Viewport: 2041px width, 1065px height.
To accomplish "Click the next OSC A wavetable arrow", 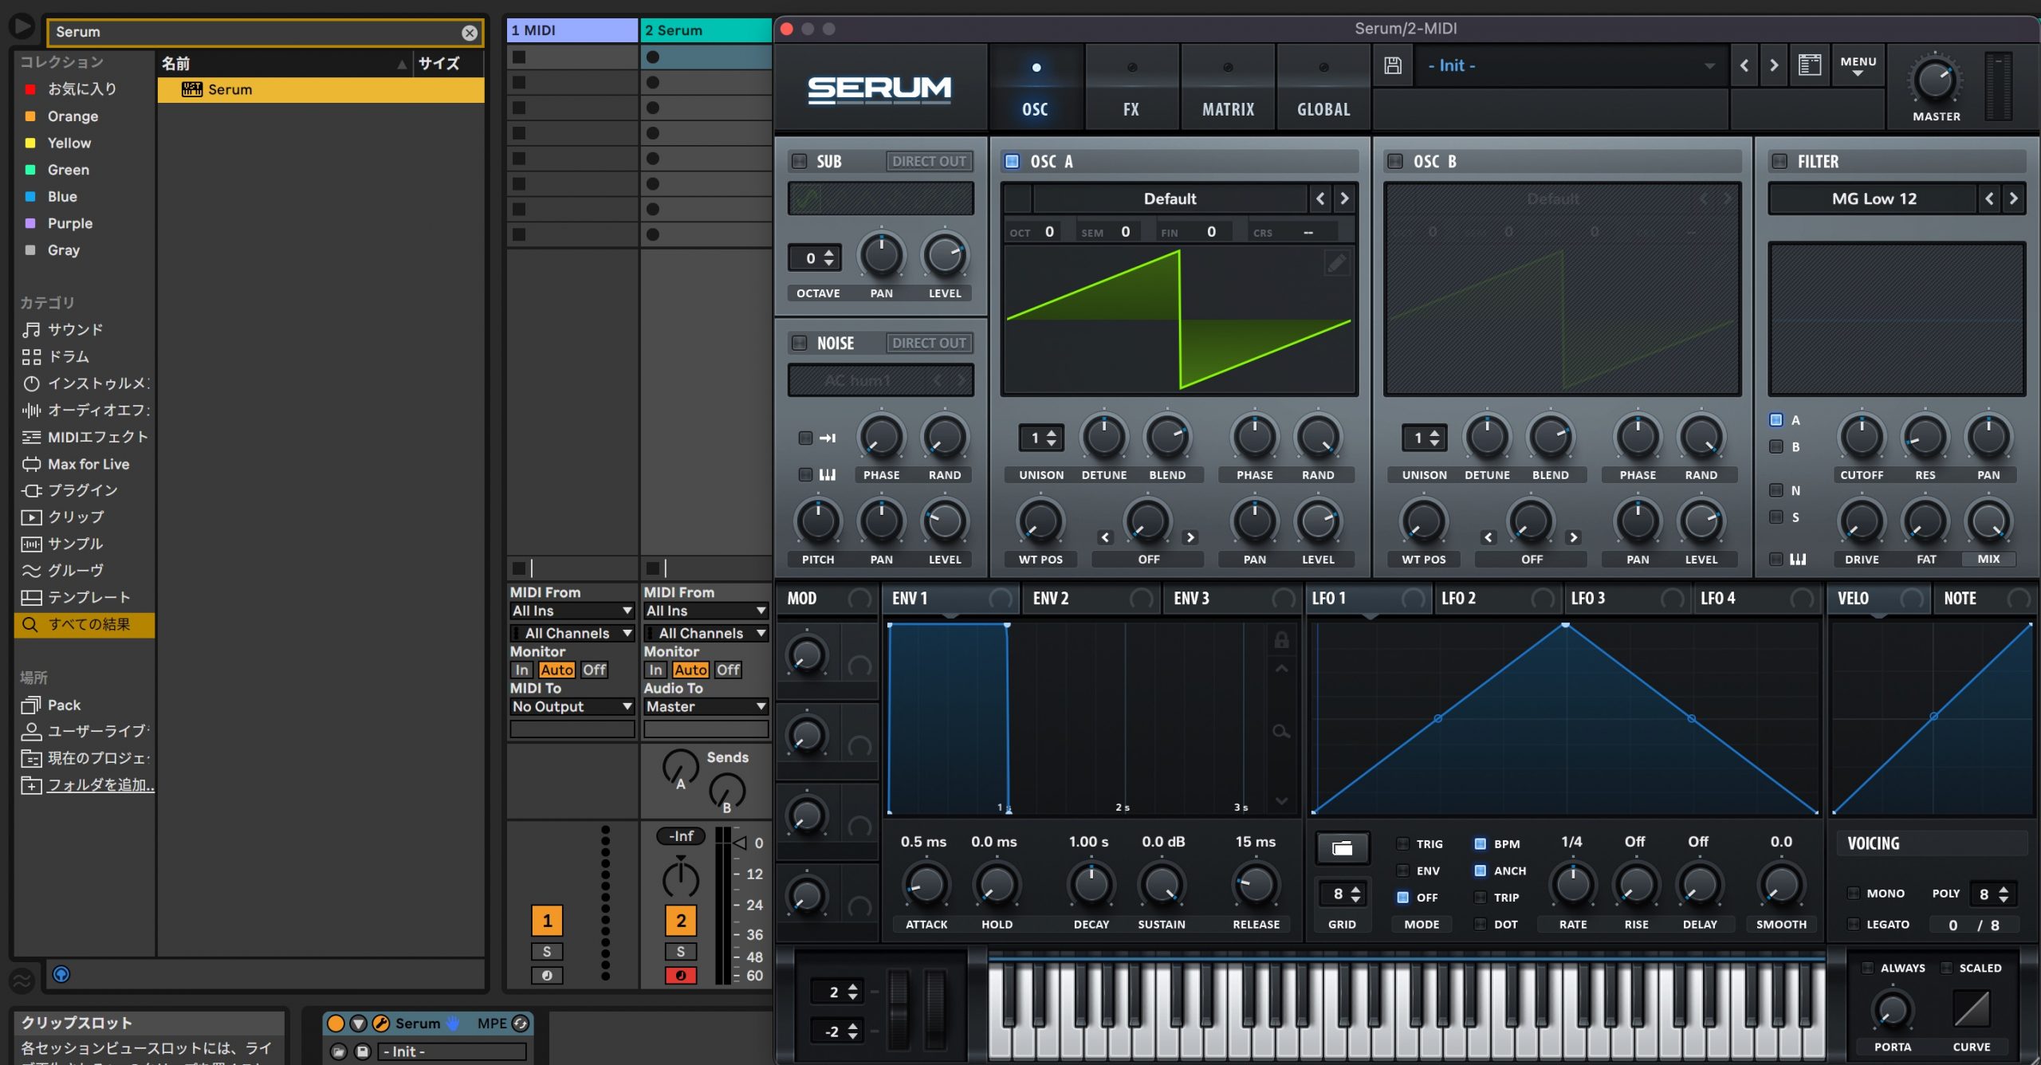I will pos(1344,198).
